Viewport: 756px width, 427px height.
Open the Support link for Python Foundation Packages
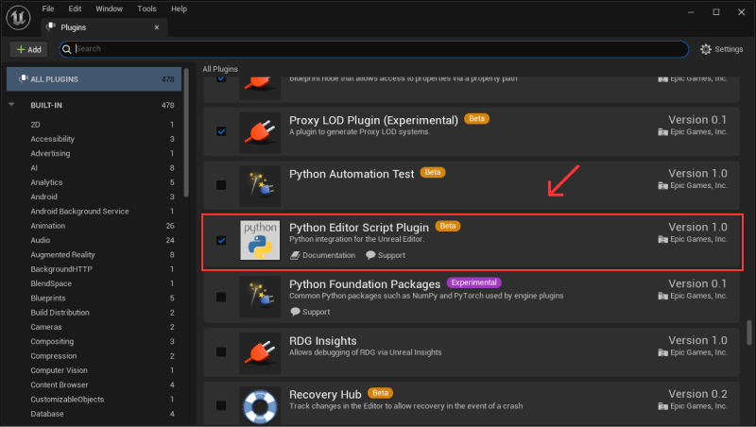pyautogui.click(x=310, y=312)
